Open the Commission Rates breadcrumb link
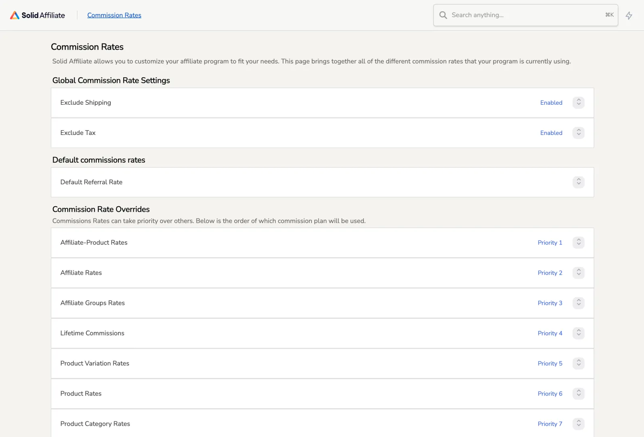Screen dimensions: 644x437 (114, 15)
